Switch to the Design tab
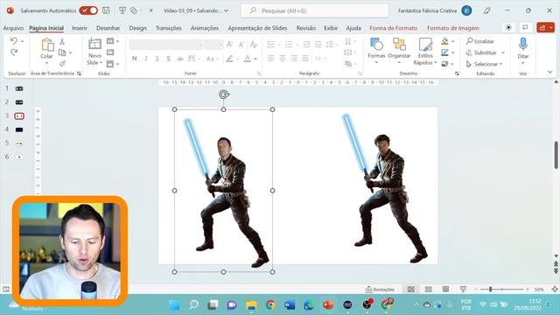 (138, 28)
